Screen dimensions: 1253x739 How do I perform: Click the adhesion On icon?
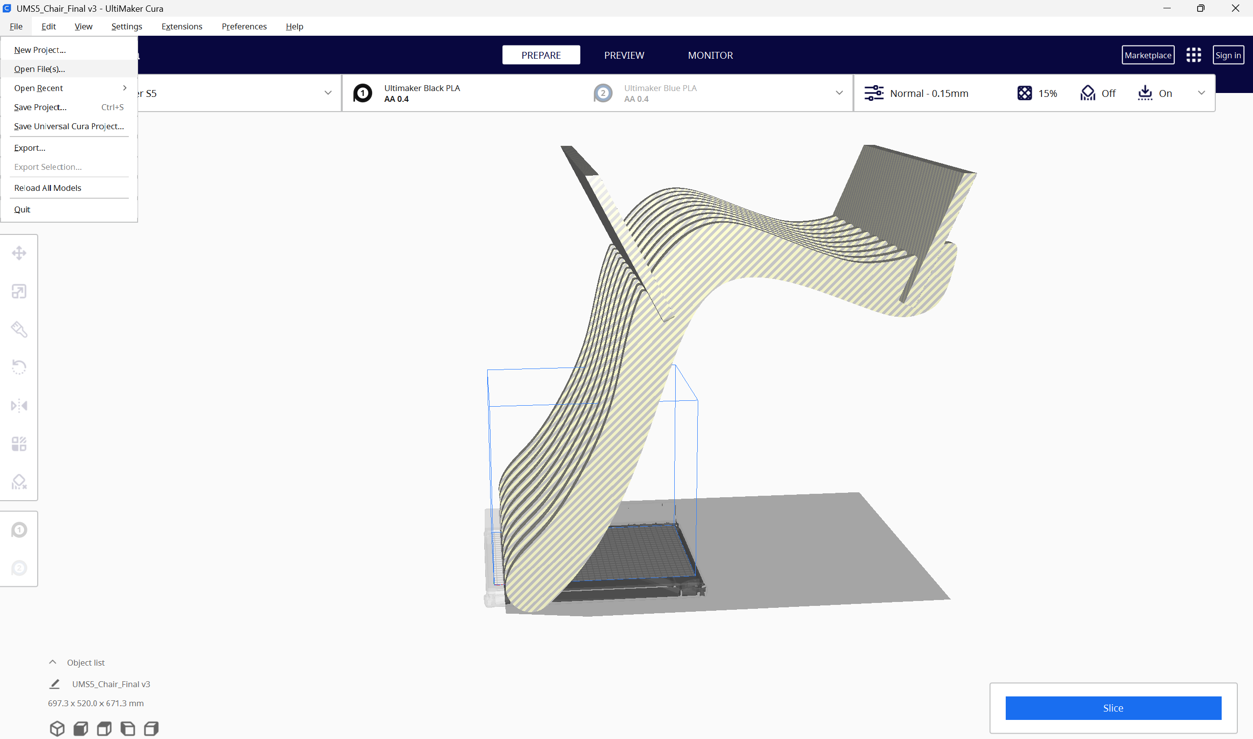[x=1145, y=93]
